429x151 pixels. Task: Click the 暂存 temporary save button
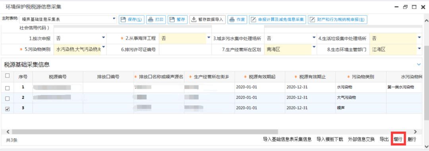pyautogui.click(x=177, y=19)
